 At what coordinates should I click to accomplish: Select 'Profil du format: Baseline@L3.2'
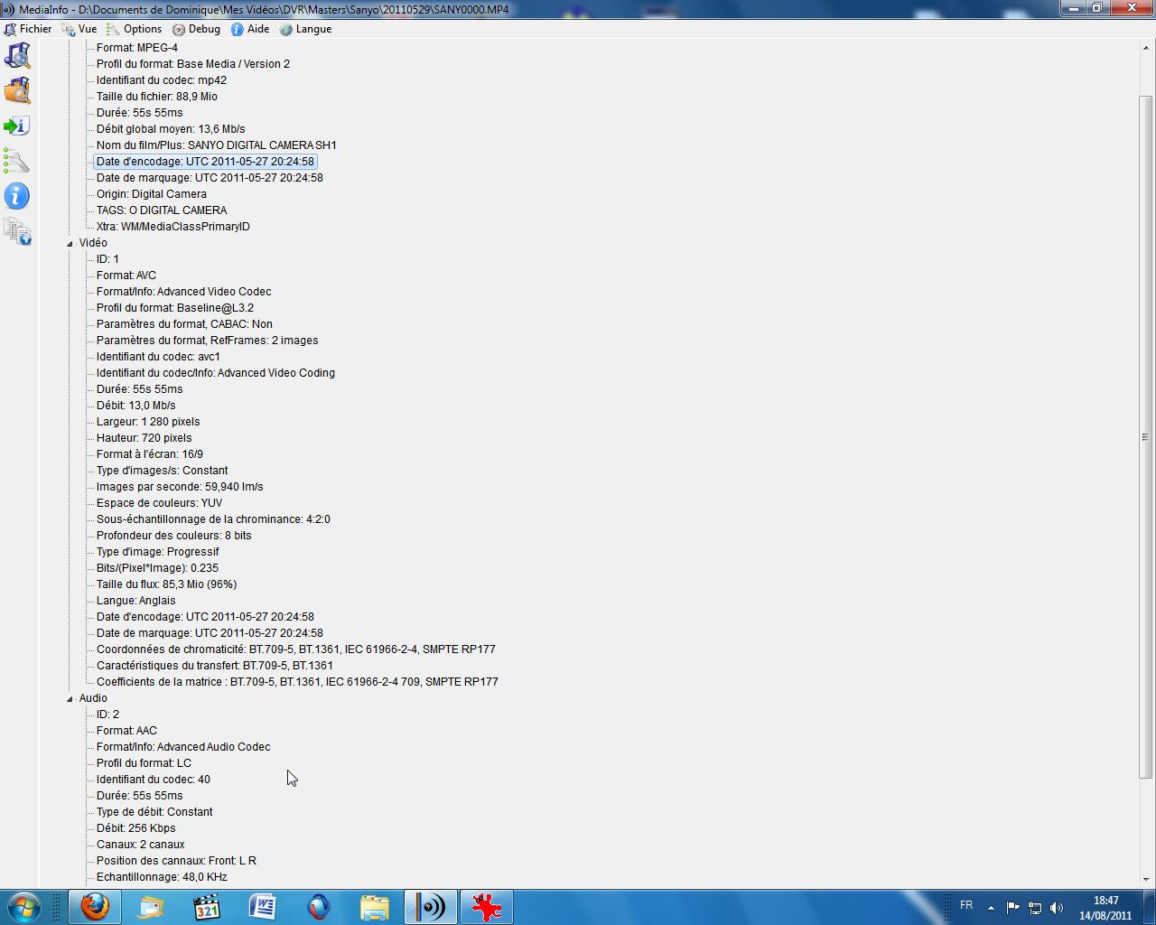coord(175,308)
